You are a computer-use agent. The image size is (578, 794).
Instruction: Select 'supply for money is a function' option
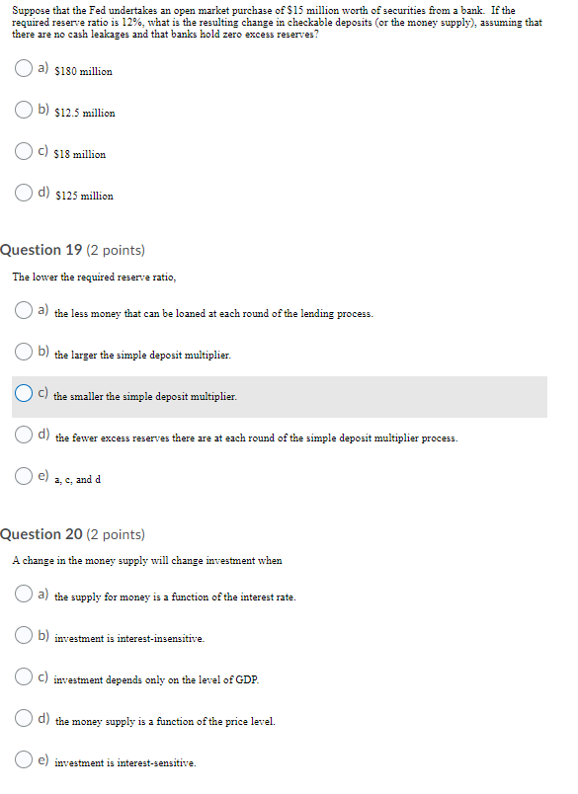[24, 594]
